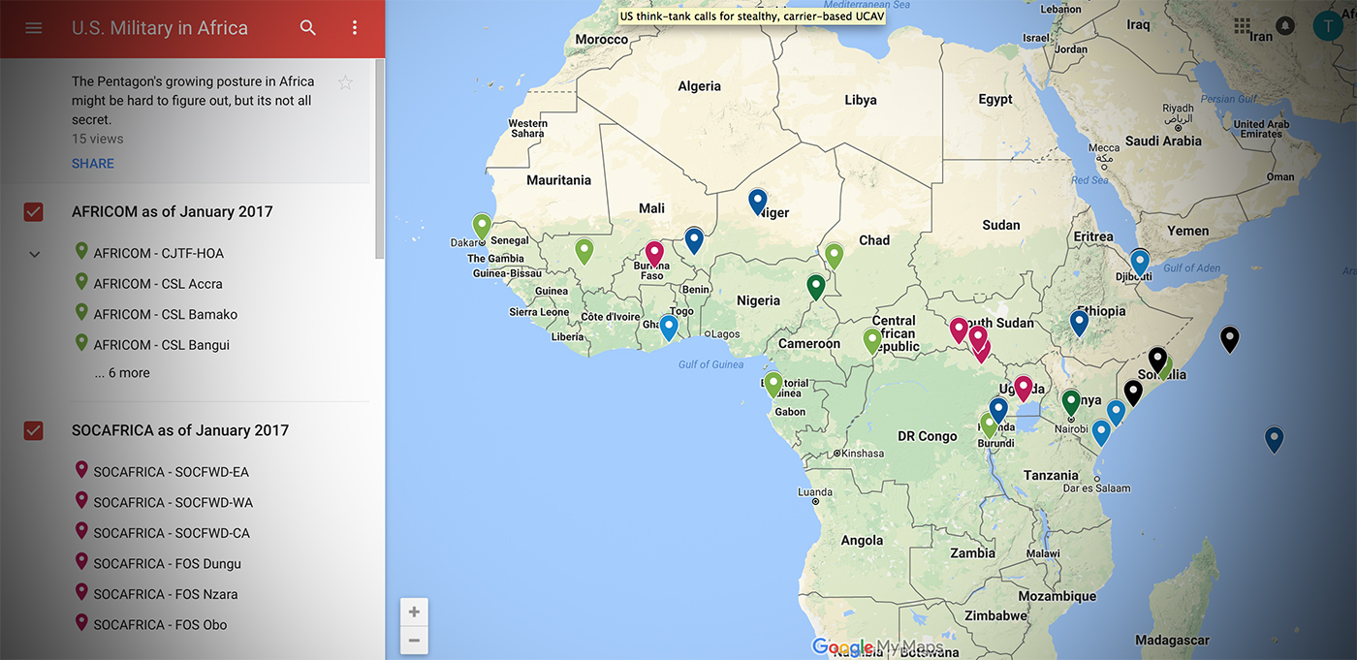1357x660 pixels.
Task: Click the search magnifier icon
Action: pos(308,28)
